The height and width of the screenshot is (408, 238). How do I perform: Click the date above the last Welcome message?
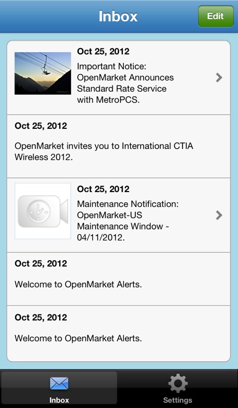coord(41,318)
